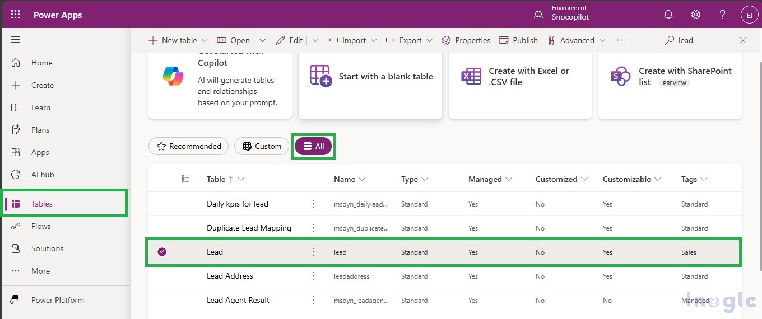Screen dimensions: 762x319
Task: Deselect the checked Lead row checkmark
Action: pos(162,252)
